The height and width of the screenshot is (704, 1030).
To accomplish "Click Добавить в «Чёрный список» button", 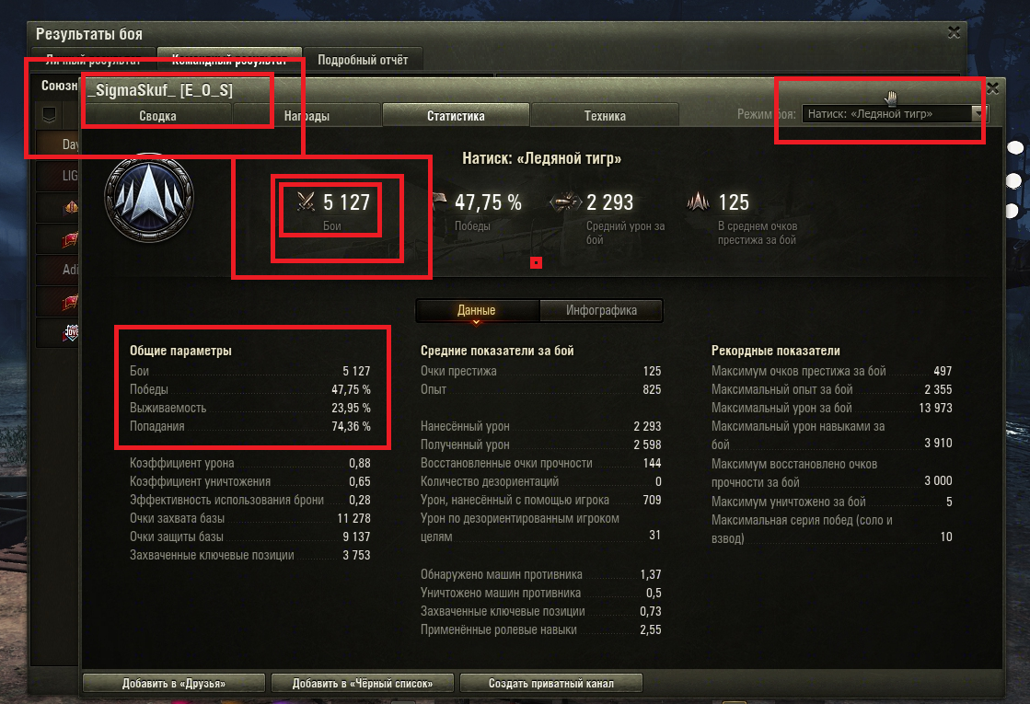I will click(x=363, y=683).
